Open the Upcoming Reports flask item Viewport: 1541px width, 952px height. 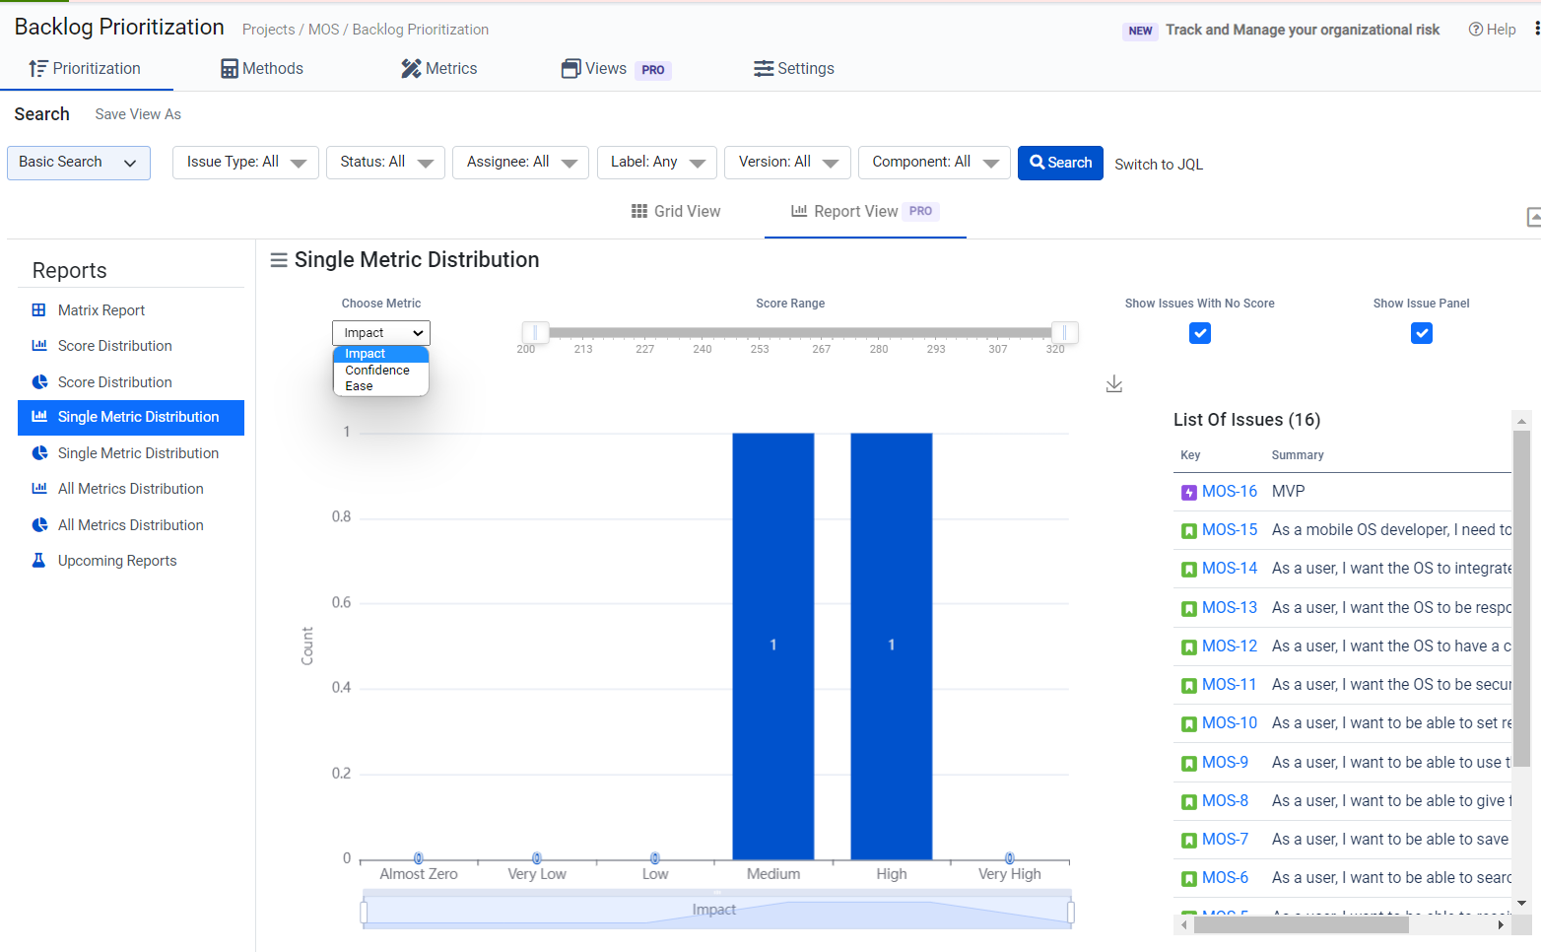point(116,561)
